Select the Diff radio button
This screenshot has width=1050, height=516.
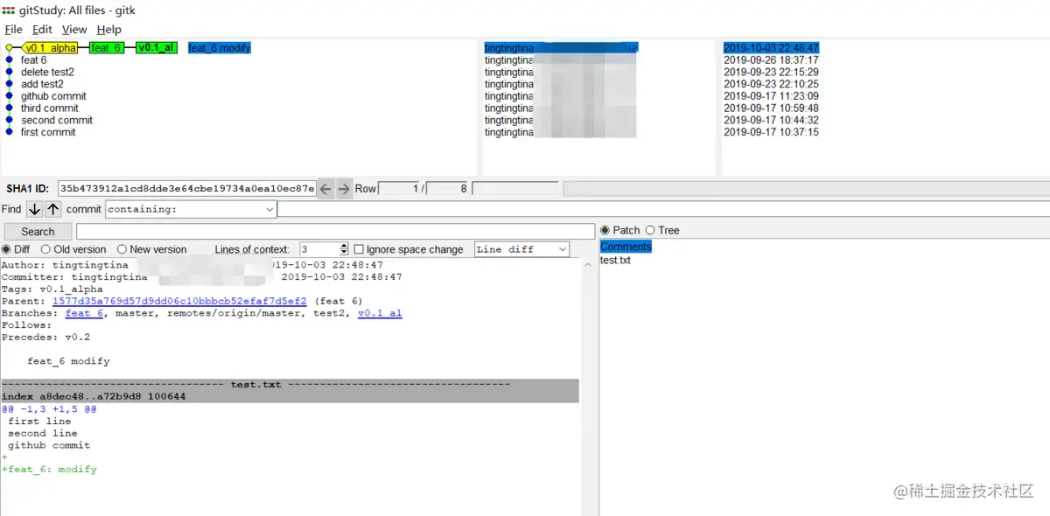tap(6, 249)
